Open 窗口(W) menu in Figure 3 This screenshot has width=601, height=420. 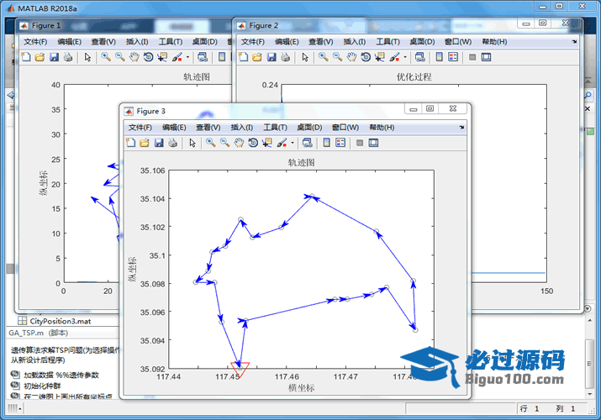[x=345, y=127]
